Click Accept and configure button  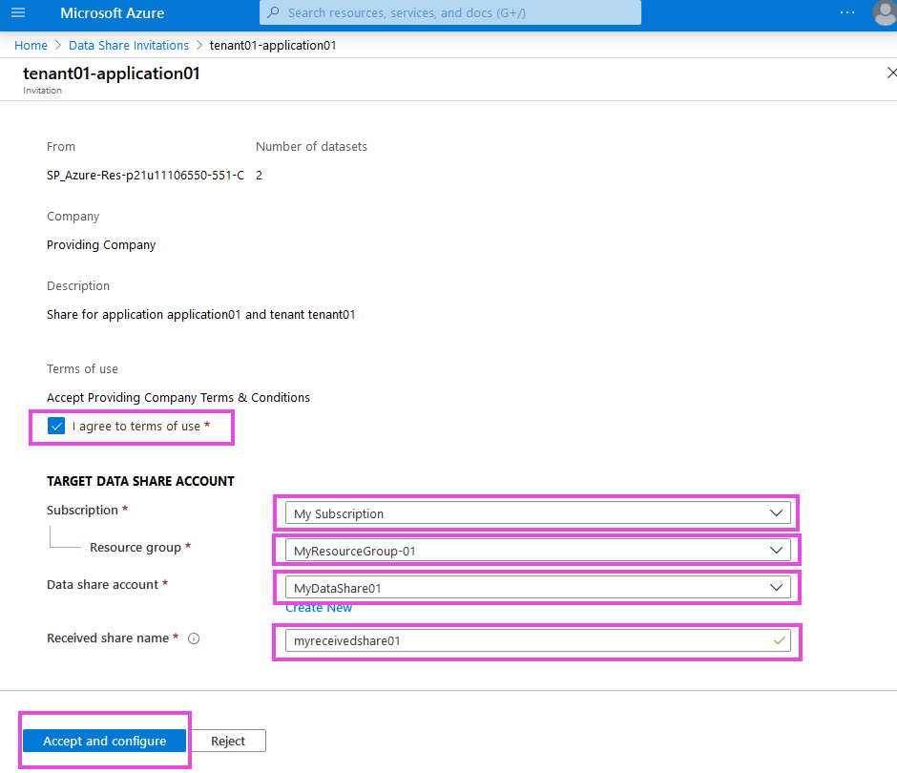(x=105, y=741)
